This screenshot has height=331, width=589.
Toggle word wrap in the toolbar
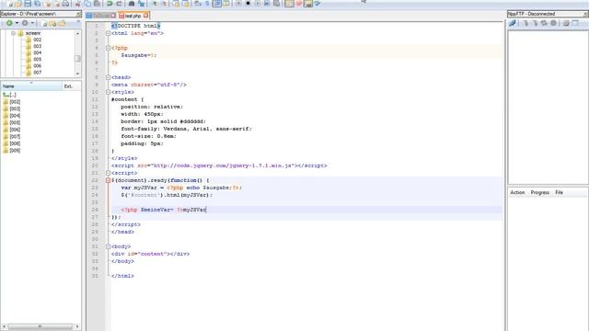coord(198,4)
